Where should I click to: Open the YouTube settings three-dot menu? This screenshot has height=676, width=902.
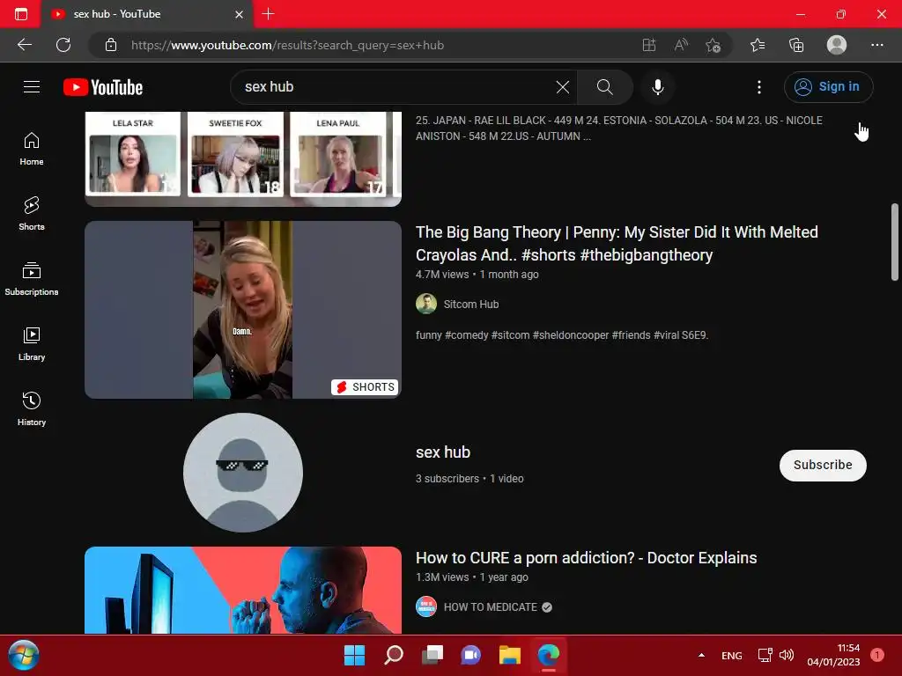point(759,87)
